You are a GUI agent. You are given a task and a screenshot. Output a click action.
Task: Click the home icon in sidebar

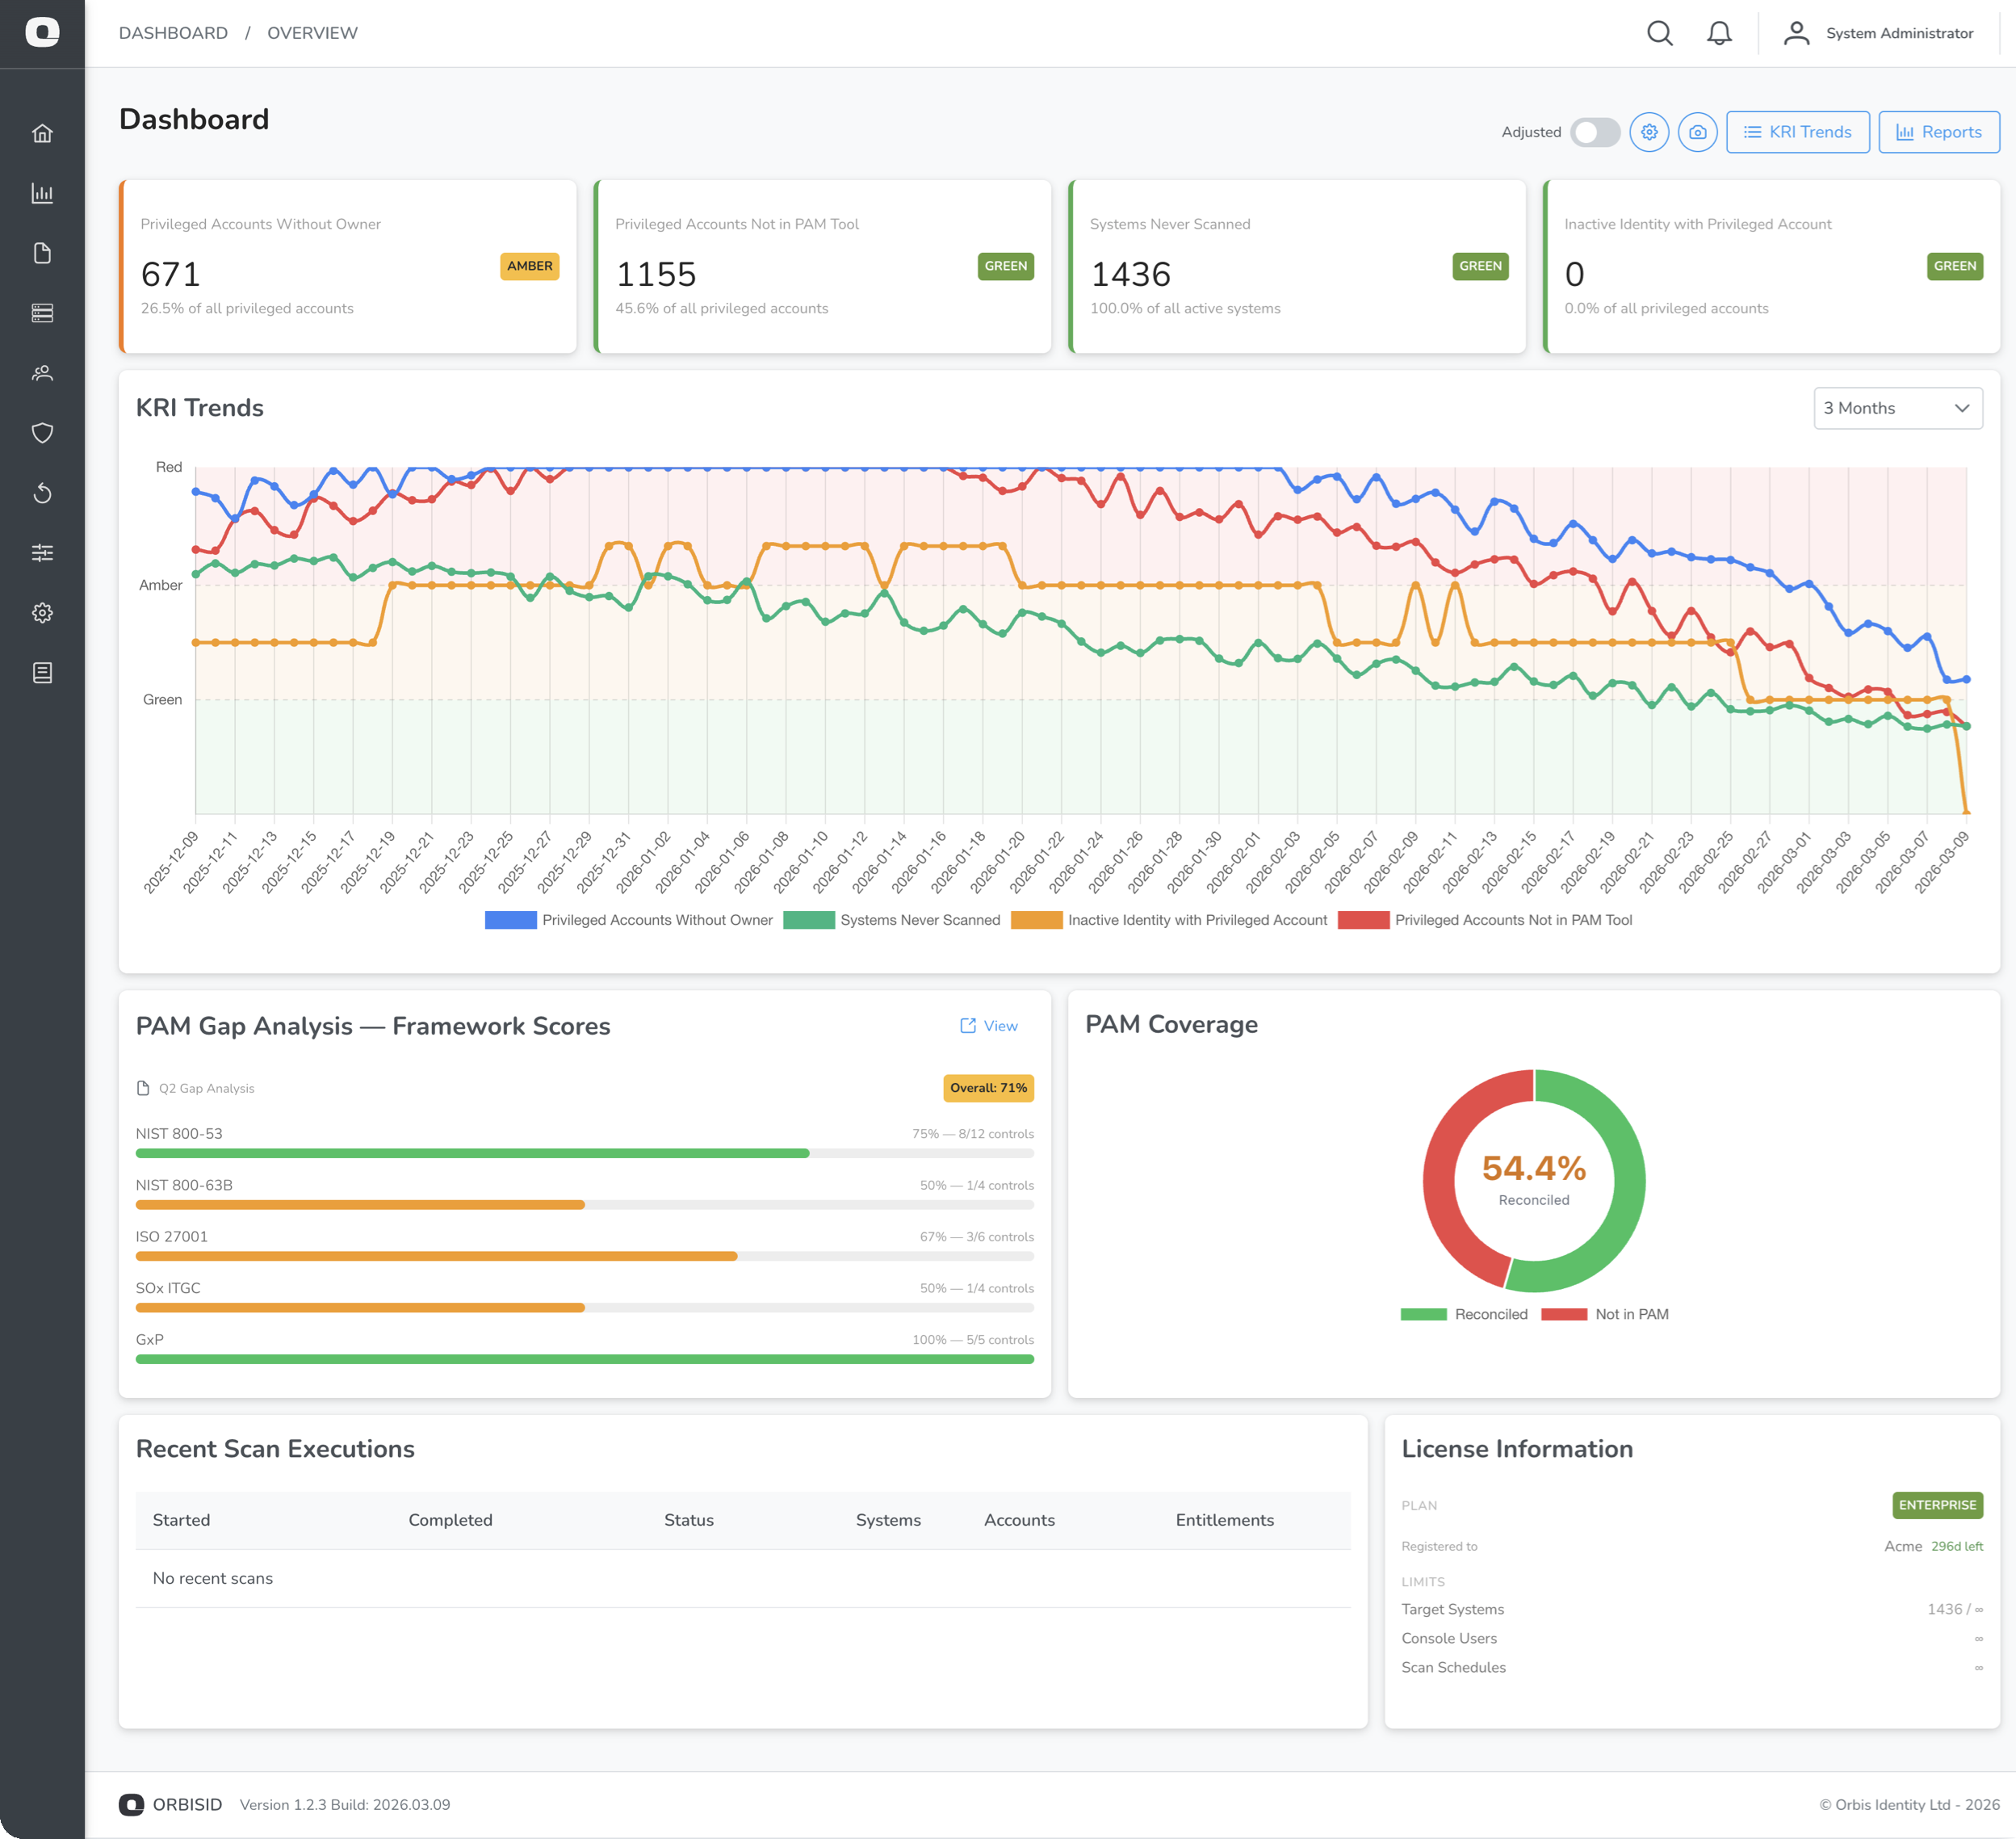(x=42, y=133)
